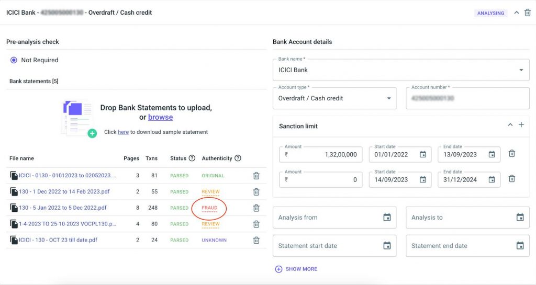Viewport: 536px width, 285px height.
Task: Click the here link to download sample statement
Action: coord(123,132)
